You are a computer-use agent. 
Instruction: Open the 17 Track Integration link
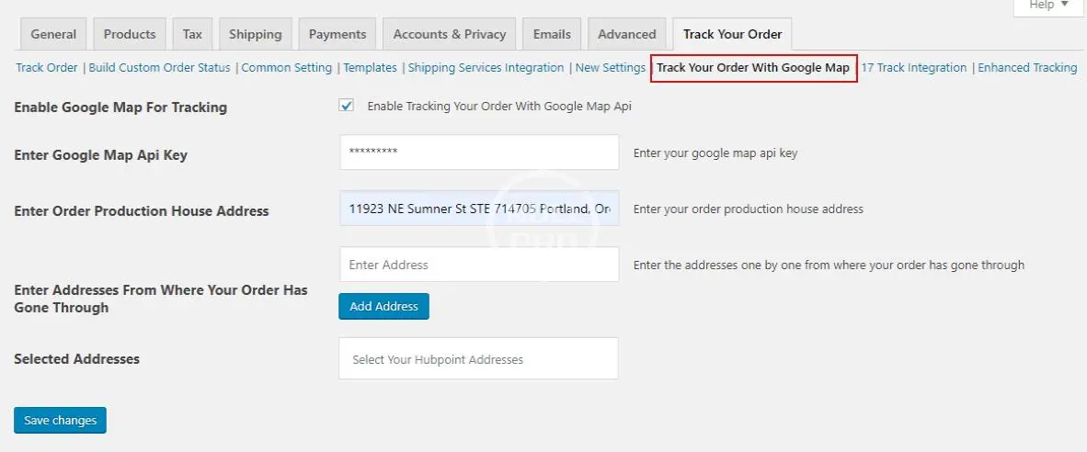click(914, 68)
